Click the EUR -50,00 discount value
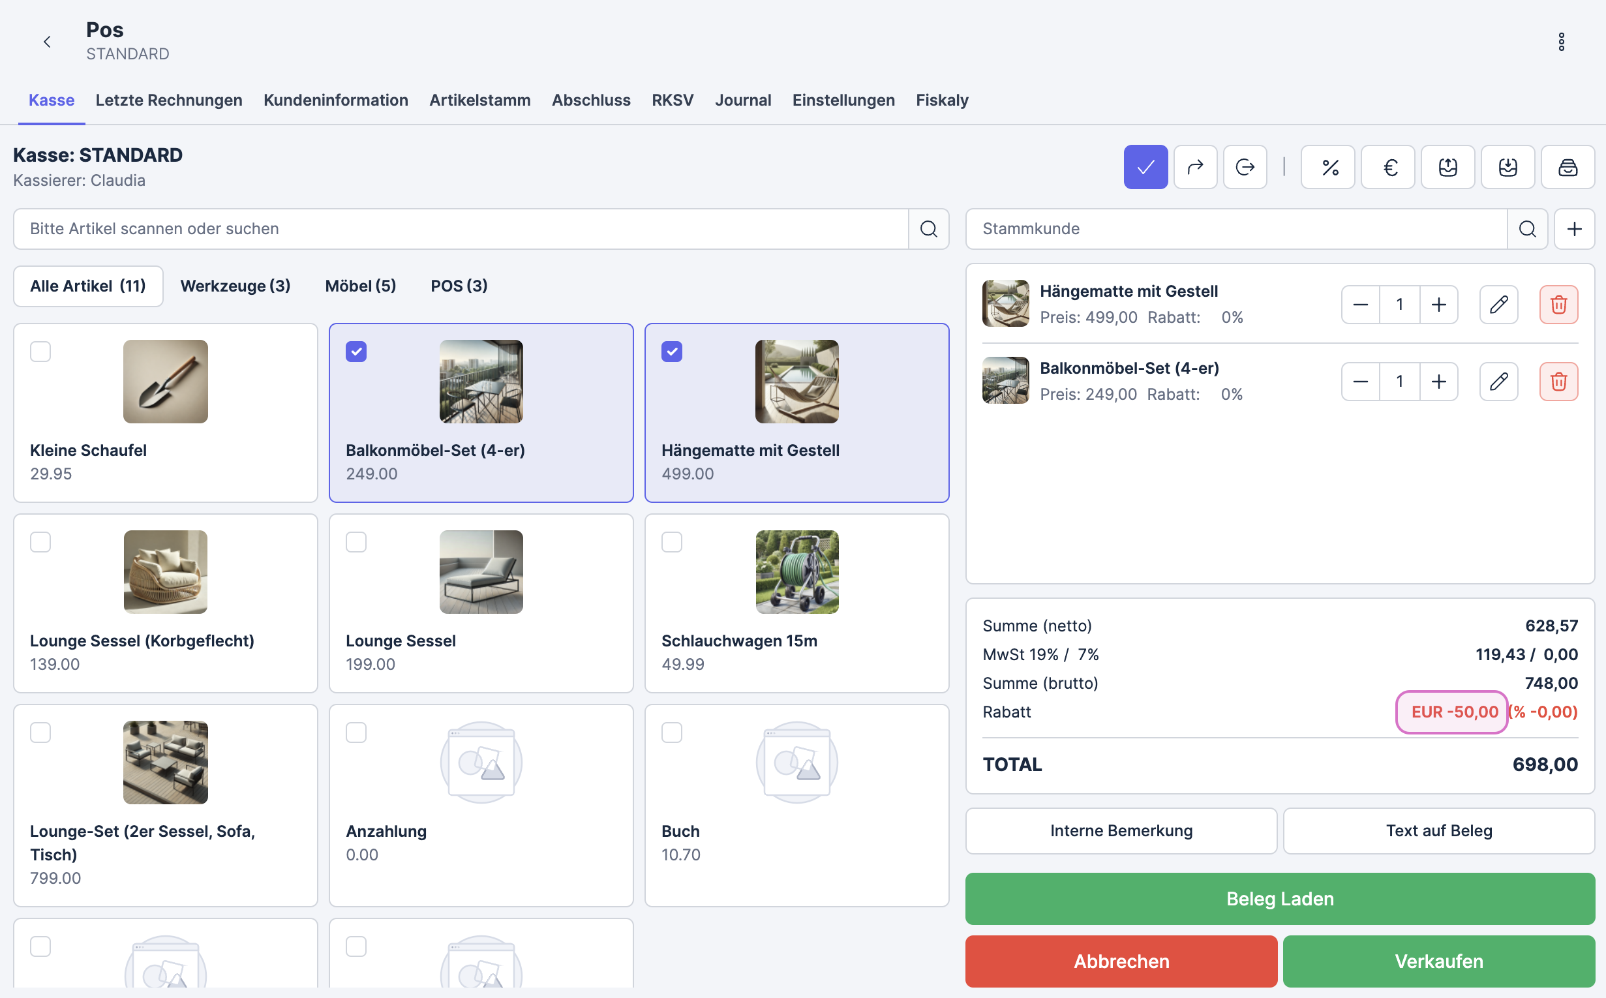The width and height of the screenshot is (1606, 998). (1454, 712)
